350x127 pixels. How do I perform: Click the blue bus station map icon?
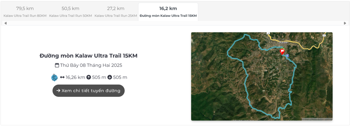[287, 56]
